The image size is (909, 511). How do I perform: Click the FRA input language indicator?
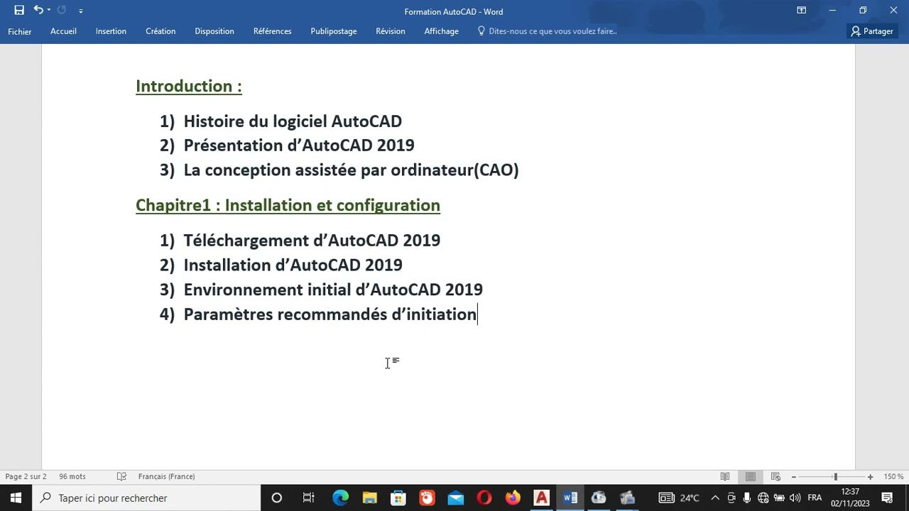click(x=815, y=498)
